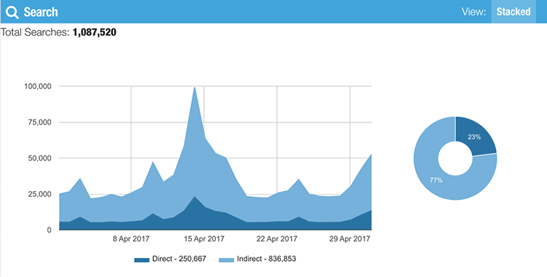Click the 50,000 y-axis label
The height and width of the screenshot is (277, 547).
point(39,158)
